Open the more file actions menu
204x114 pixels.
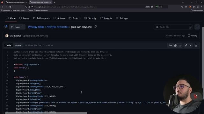point(197,27)
